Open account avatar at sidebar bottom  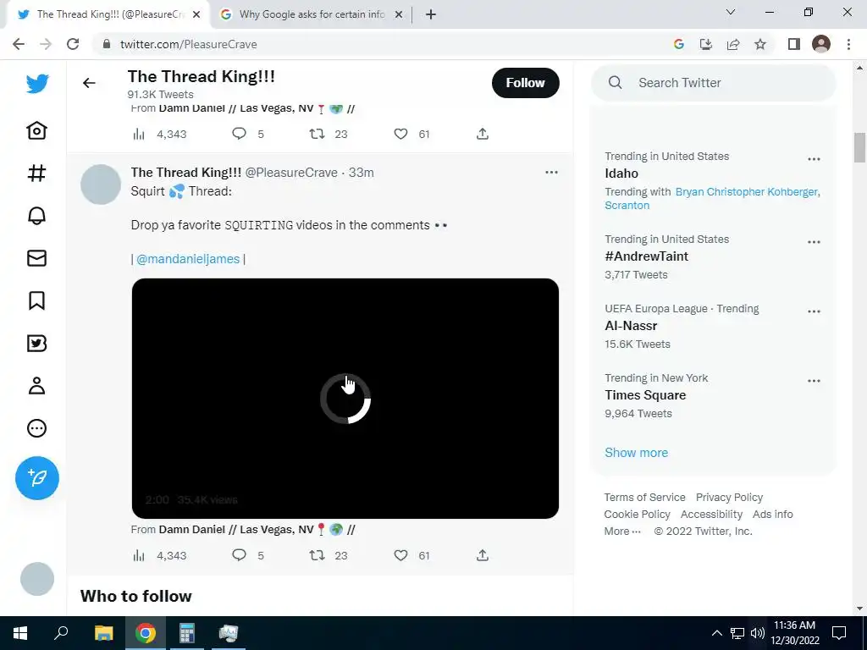pyautogui.click(x=37, y=579)
